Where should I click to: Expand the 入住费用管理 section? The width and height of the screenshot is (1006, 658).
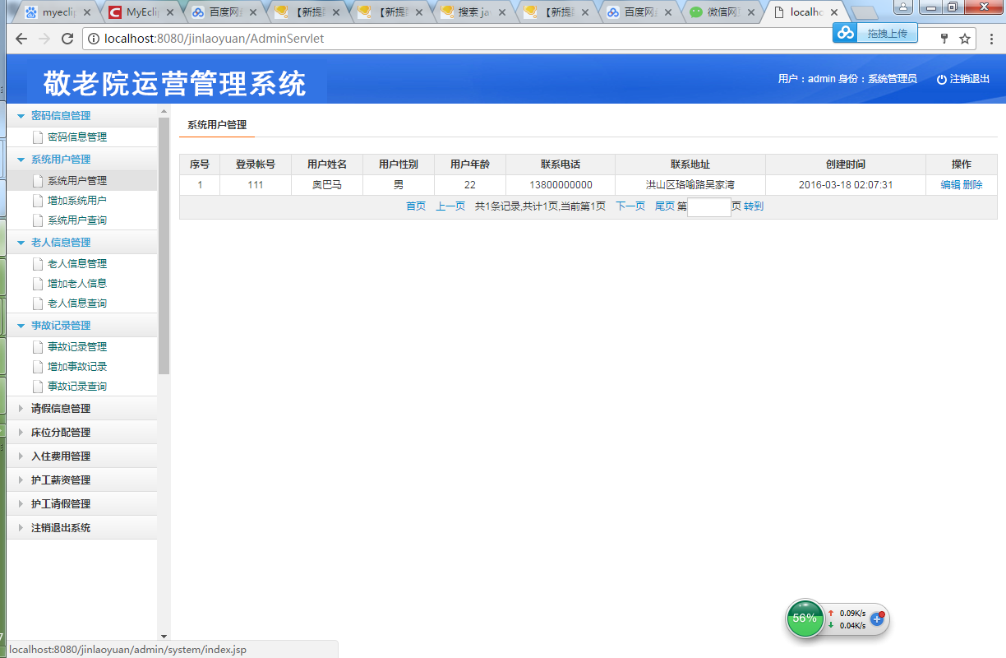pyautogui.click(x=21, y=456)
